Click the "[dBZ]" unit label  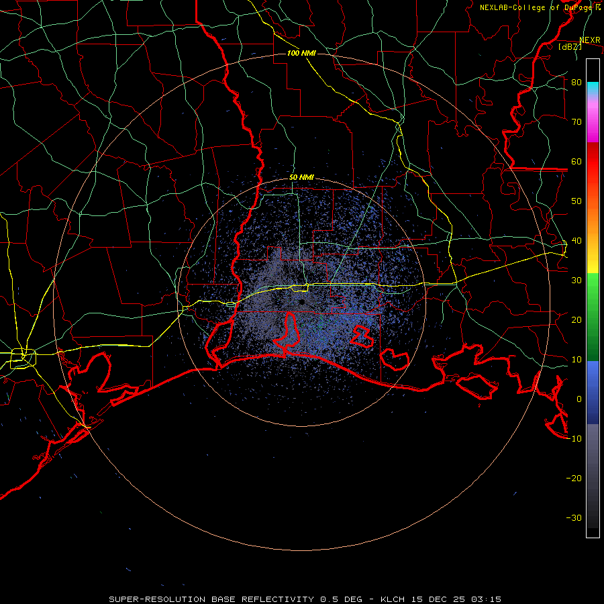(x=570, y=46)
